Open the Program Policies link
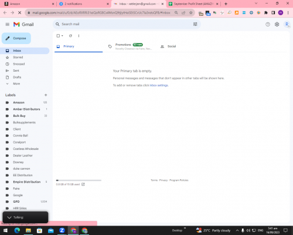This screenshot has height=235, width=293. [179, 180]
